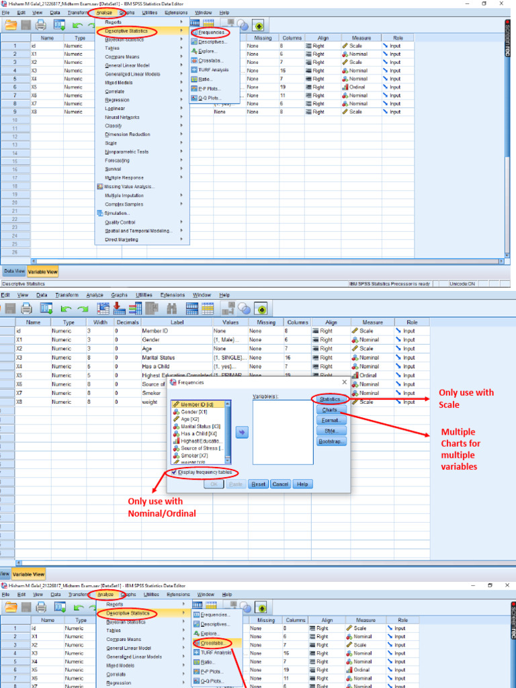Click the Go to Case icon in the middle window
This screenshot has height=688, width=516.
click(x=103, y=309)
